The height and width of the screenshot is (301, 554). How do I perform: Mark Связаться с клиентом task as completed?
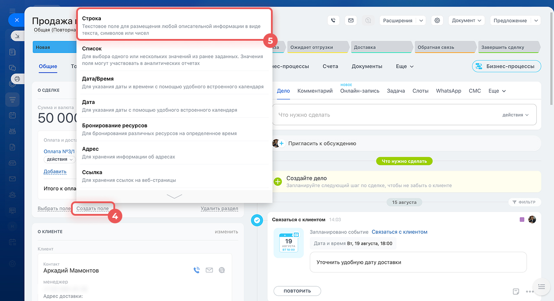(x=257, y=220)
